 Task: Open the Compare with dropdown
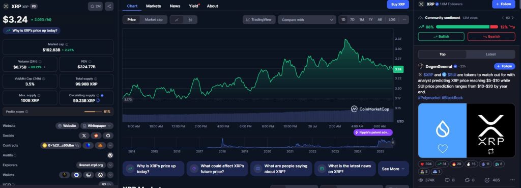point(307,20)
